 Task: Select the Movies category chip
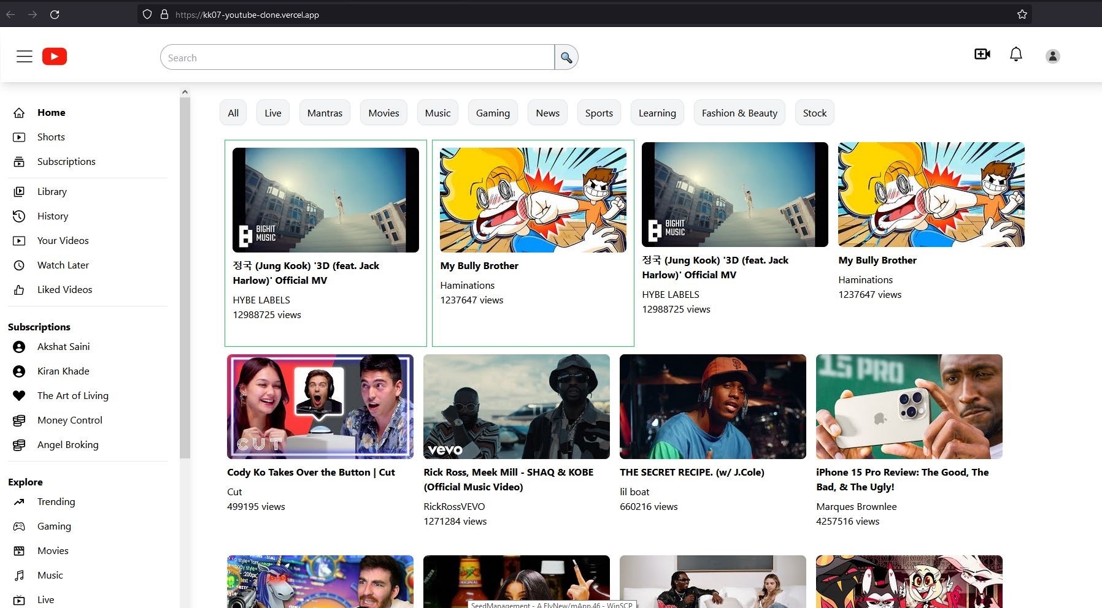pos(383,113)
